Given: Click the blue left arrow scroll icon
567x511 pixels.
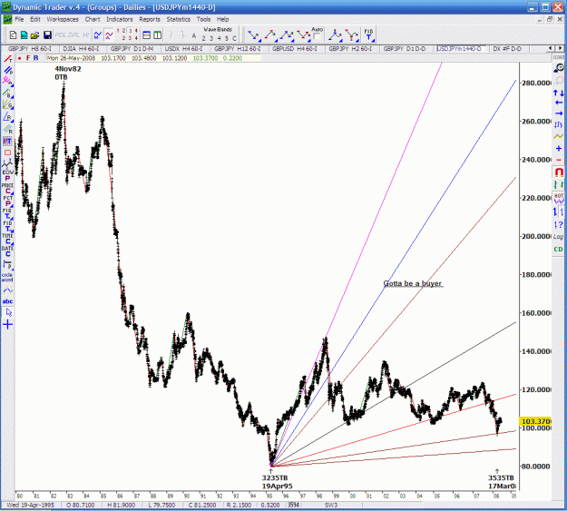Looking at the screenshot, I should click(559, 103).
